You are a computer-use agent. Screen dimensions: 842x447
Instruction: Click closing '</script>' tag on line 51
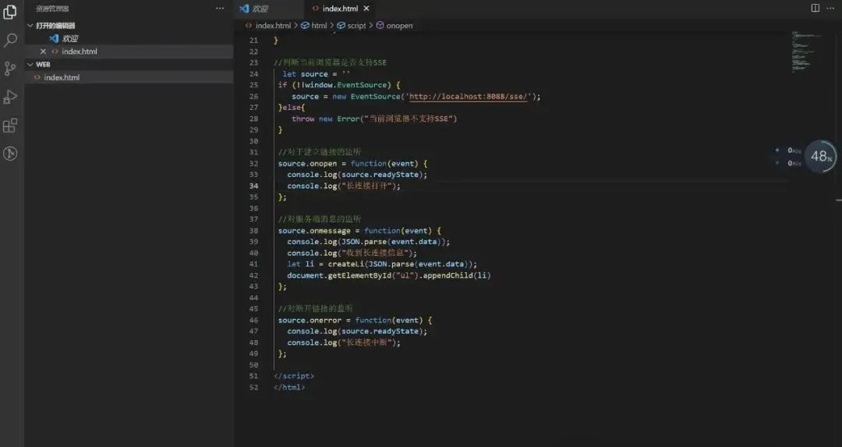tap(294, 376)
